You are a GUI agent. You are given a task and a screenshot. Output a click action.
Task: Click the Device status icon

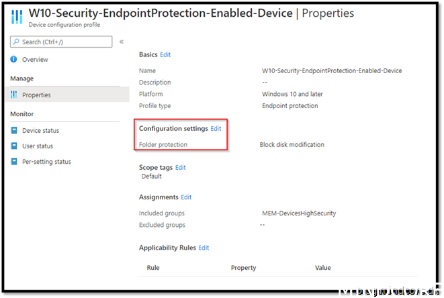coord(14,130)
